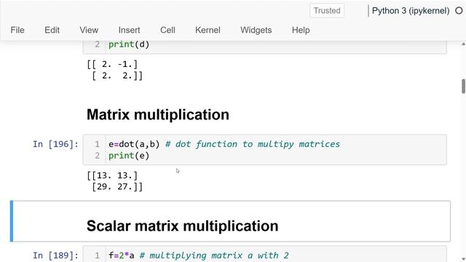Viewport: 466px width, 262px height.
Task: Click the kernel idle indicator circle
Action: point(459,11)
